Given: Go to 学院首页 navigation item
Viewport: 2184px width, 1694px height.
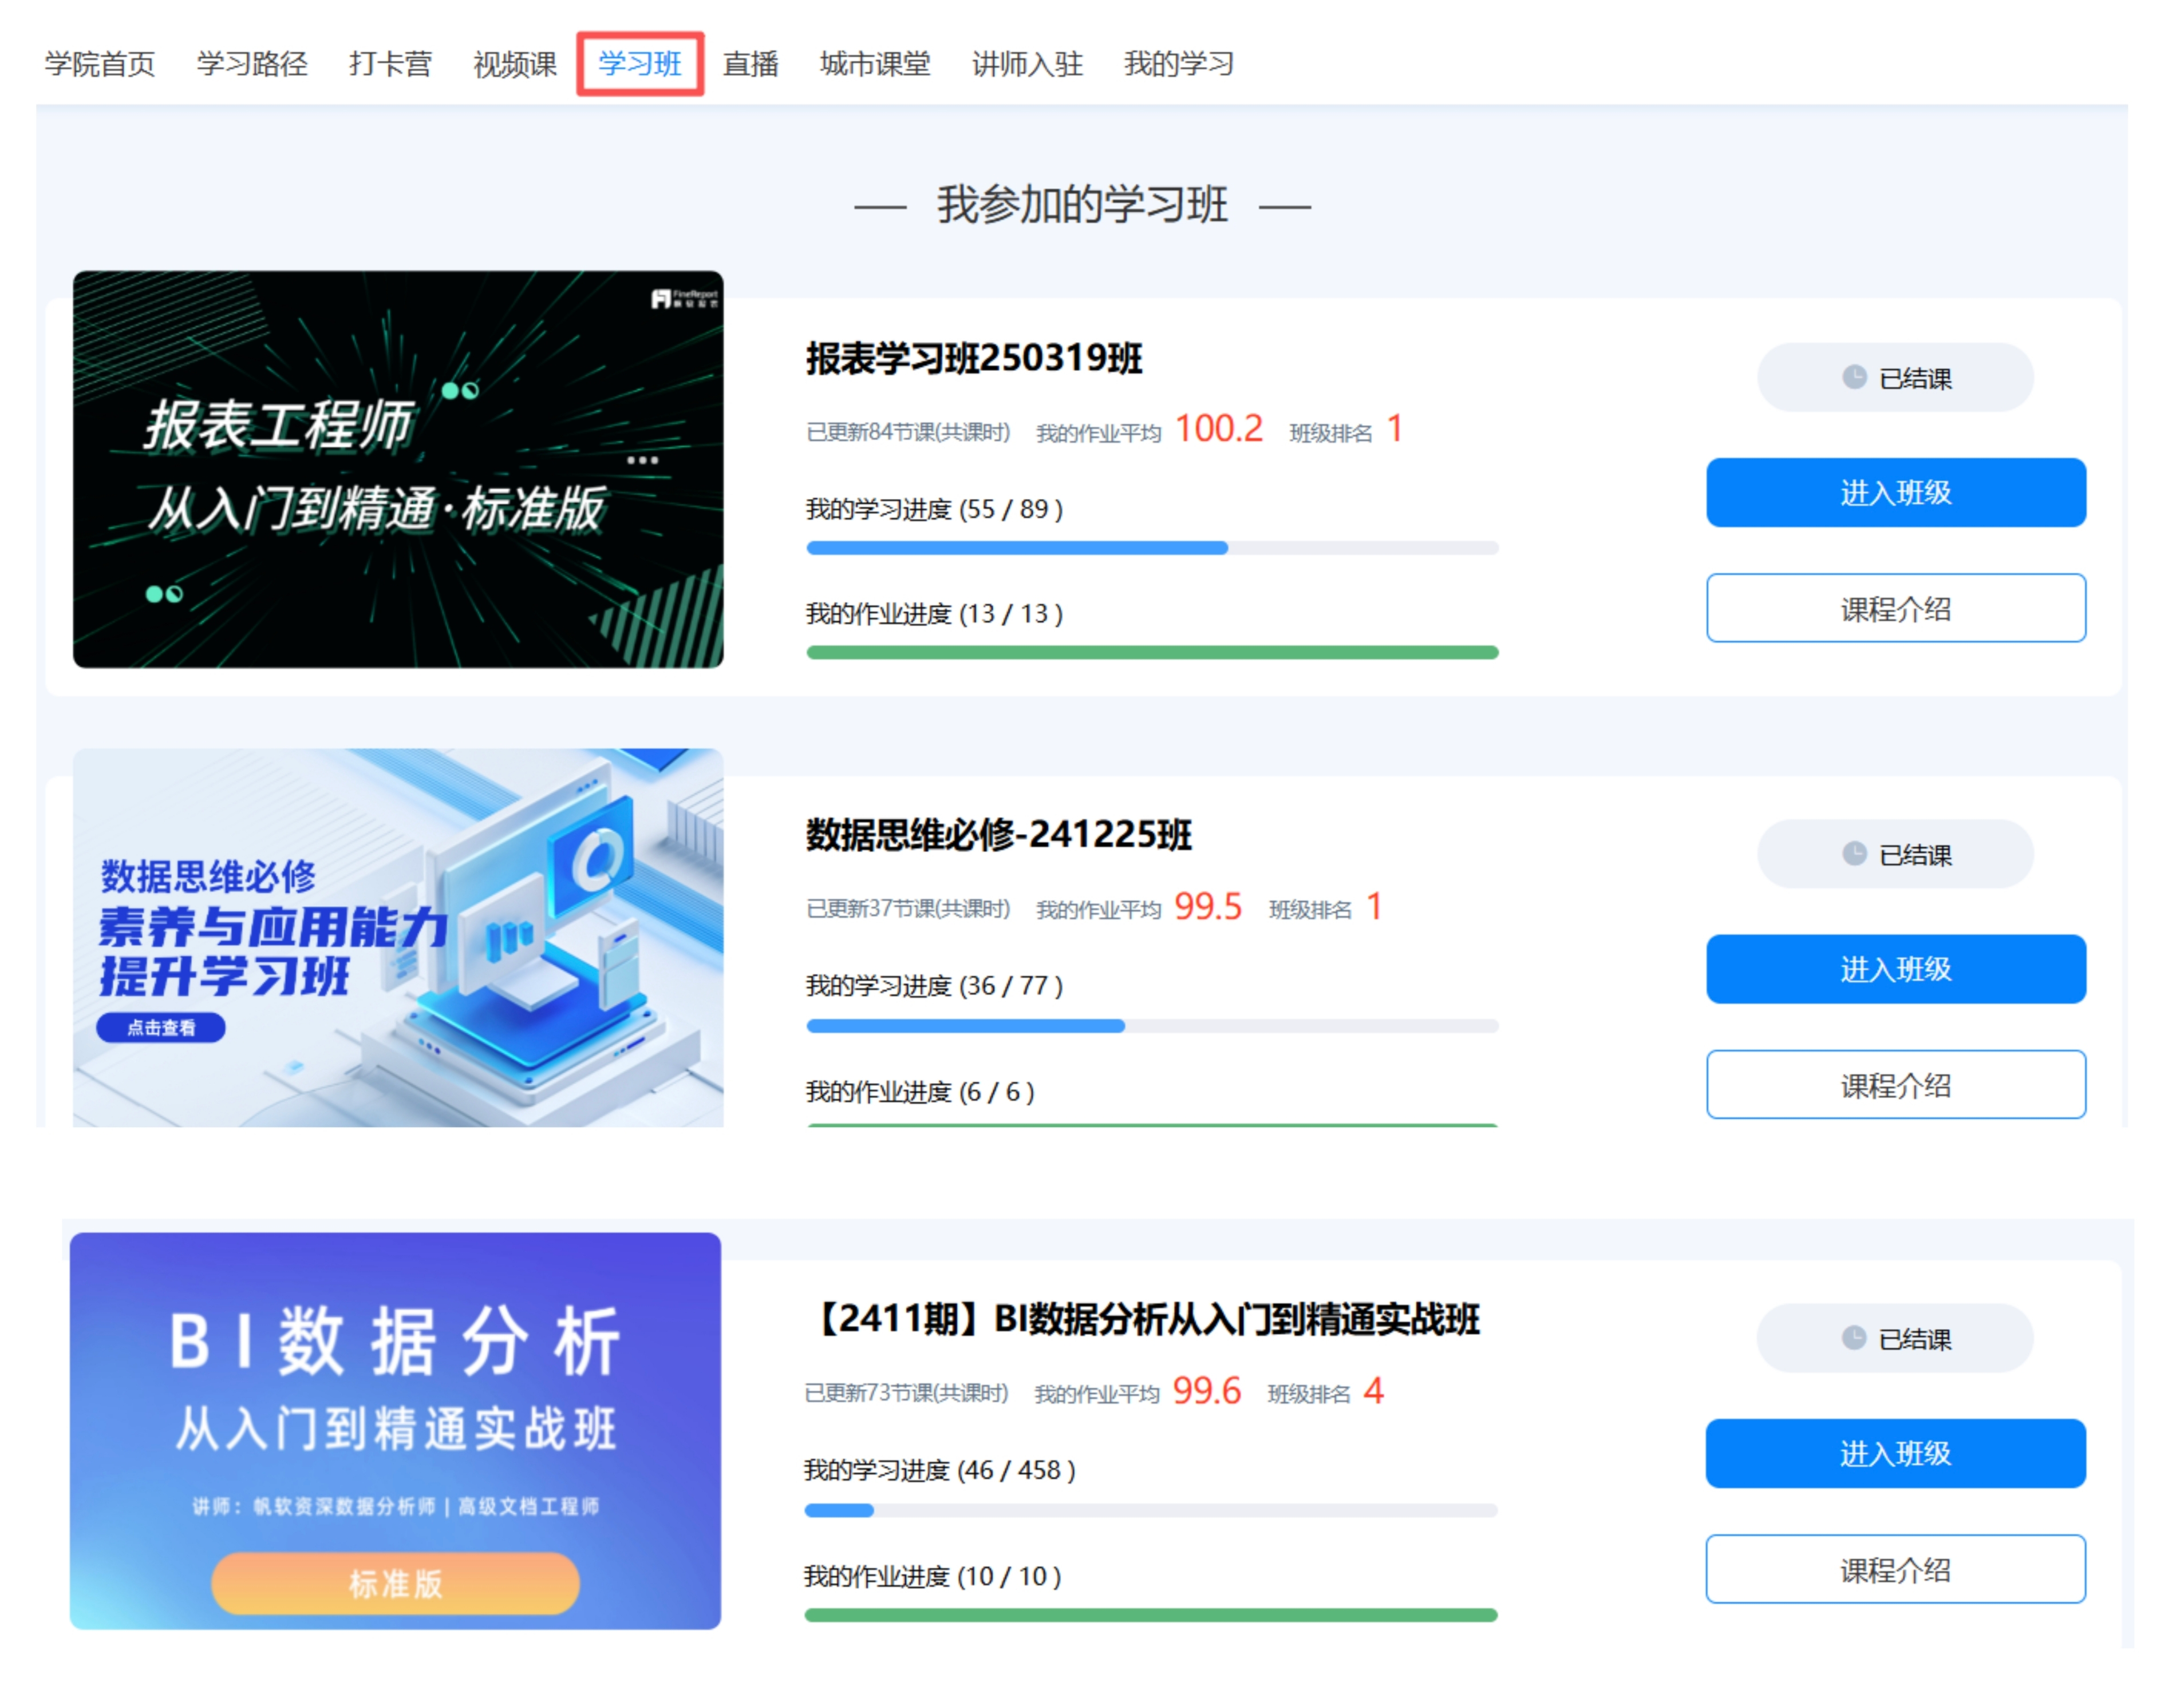Looking at the screenshot, I should pyautogui.click(x=100, y=64).
